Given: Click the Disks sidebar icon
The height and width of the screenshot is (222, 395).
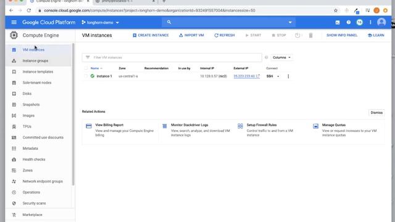Looking at the screenshot, I should pyautogui.click(x=14, y=94).
